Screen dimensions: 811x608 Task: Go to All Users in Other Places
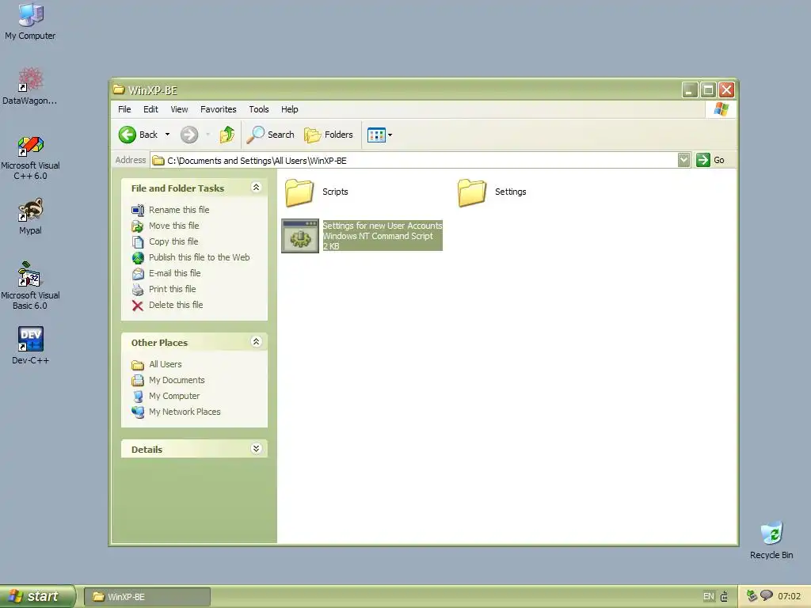pyautogui.click(x=165, y=364)
